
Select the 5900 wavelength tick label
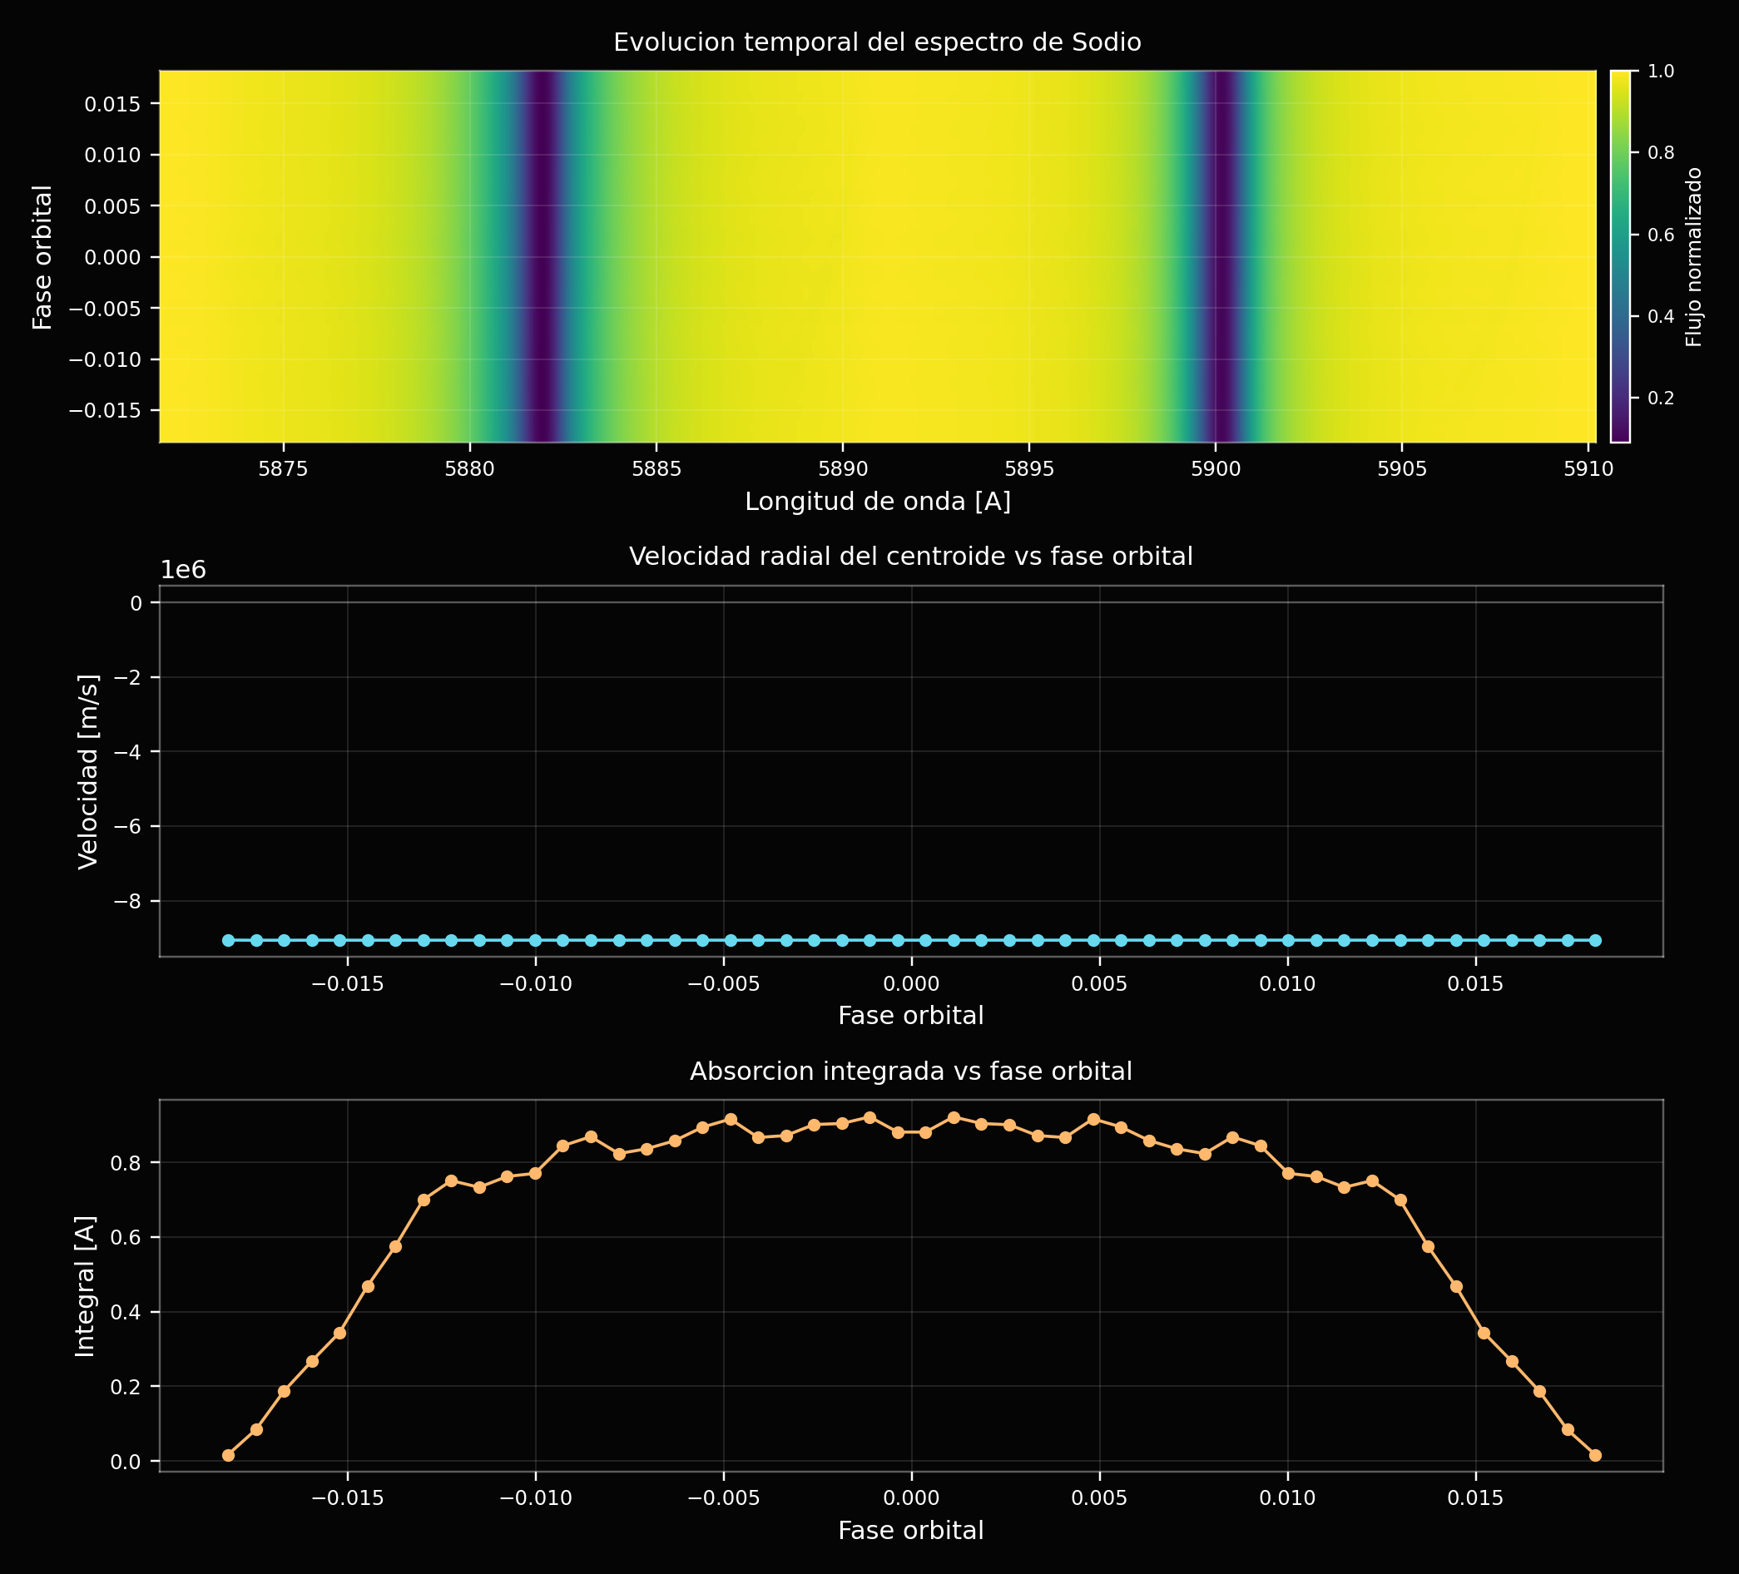1216,470
